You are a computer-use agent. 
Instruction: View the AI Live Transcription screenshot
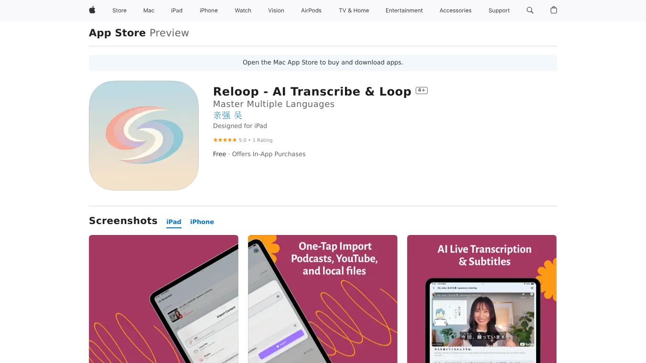tap(482, 299)
